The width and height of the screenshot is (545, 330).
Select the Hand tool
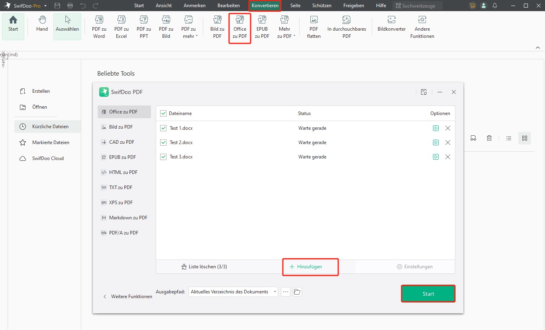click(x=42, y=24)
